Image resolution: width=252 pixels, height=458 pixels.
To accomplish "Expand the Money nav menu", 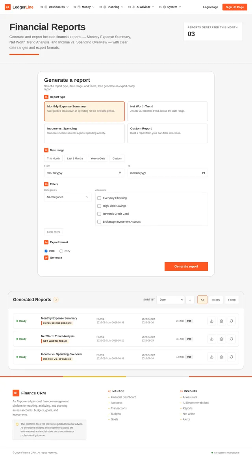I will coord(84,7).
